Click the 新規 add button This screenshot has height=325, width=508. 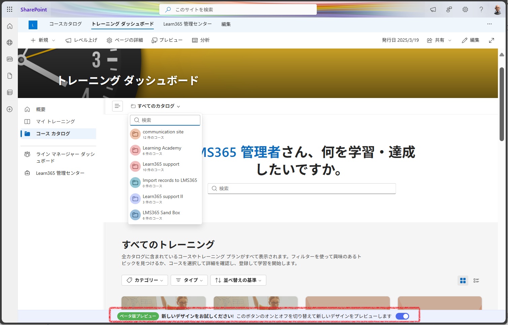[x=39, y=40]
